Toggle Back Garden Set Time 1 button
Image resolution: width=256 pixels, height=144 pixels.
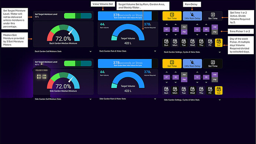172,16
